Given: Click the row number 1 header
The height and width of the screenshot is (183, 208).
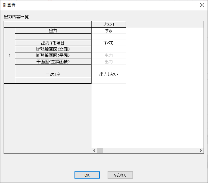Looking at the screenshot, I should [x=10, y=55].
